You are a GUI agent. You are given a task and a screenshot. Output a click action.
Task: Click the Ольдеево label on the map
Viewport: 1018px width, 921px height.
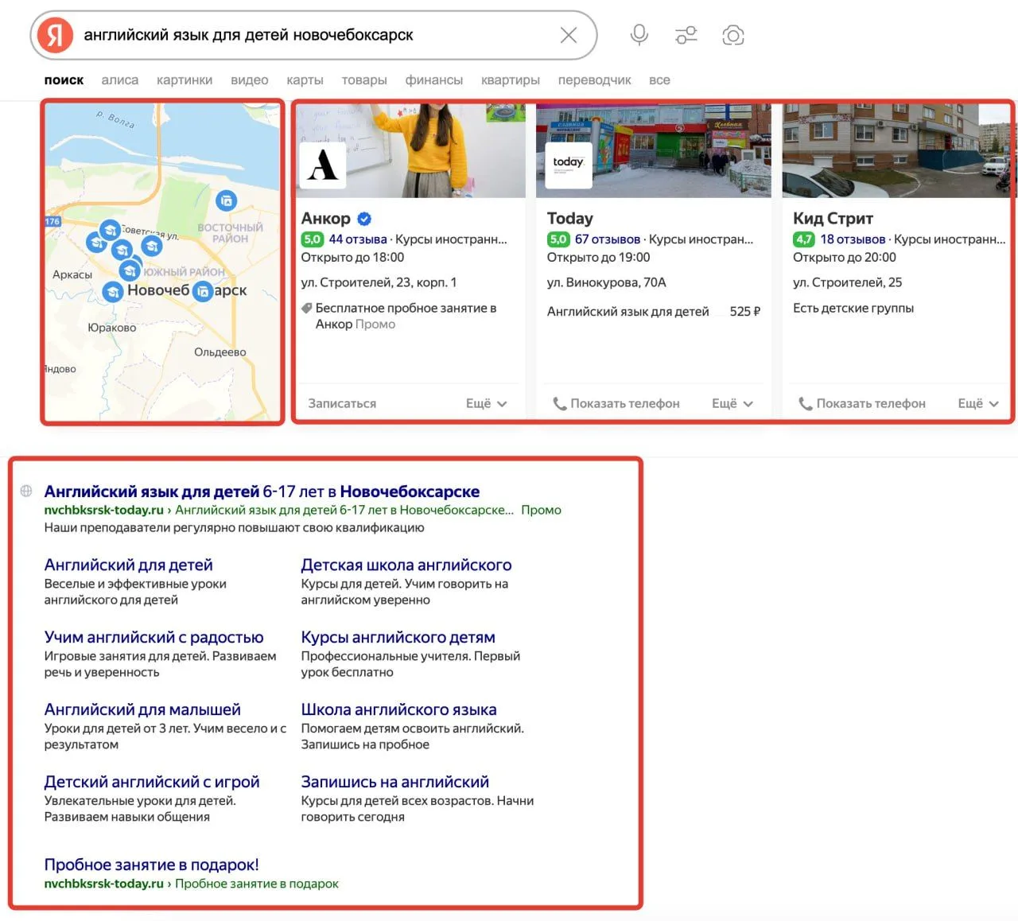click(220, 352)
